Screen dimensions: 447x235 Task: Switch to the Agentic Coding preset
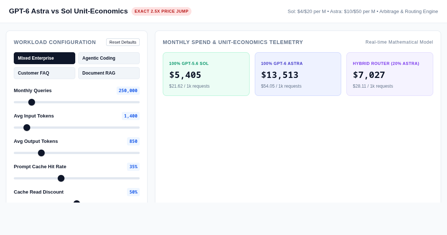pos(109,58)
